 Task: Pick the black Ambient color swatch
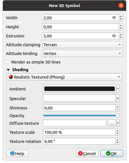[80, 89]
